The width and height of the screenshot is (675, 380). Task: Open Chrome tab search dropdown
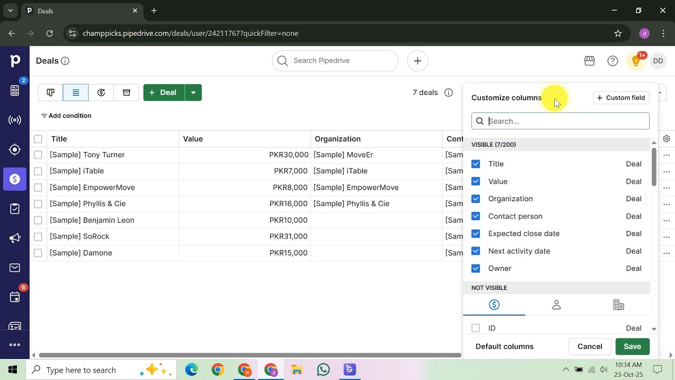tap(10, 11)
